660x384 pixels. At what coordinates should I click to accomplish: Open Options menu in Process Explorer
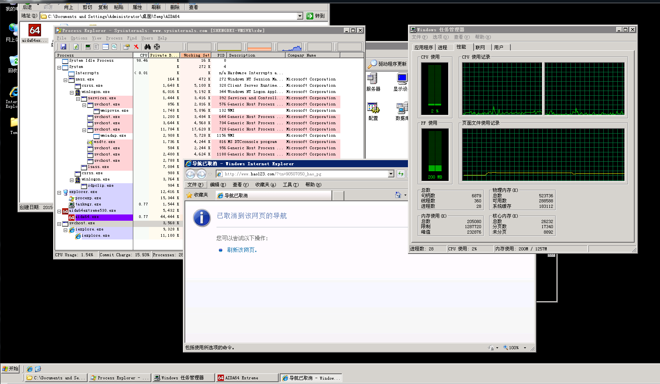click(x=79, y=38)
